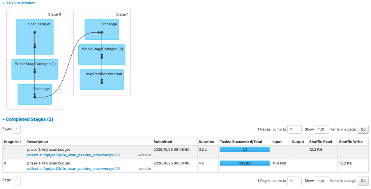Open the Stage 1 cluster label
This screenshot has width=371, height=189.
pyautogui.click(x=122, y=14)
